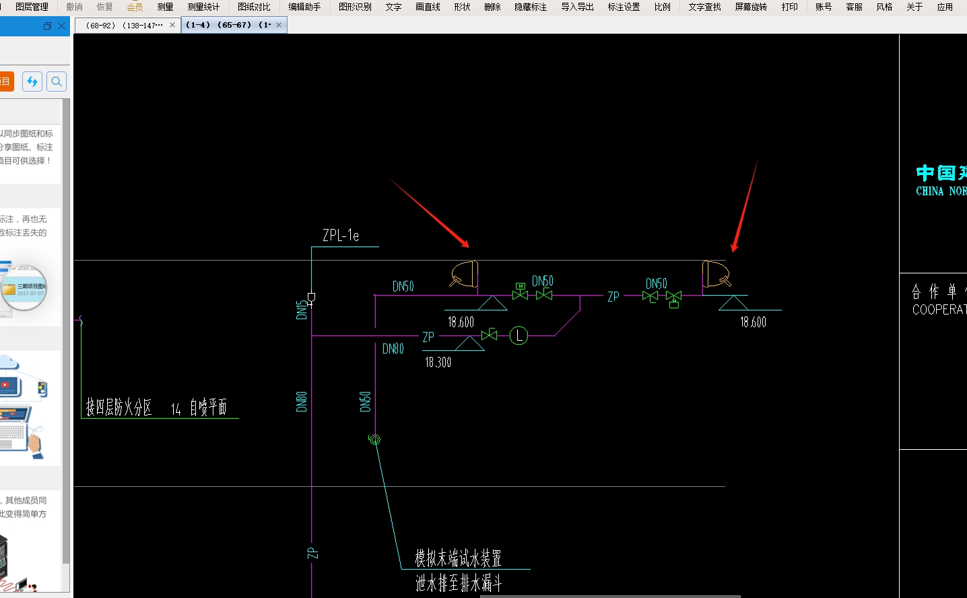Open 客服 customer service
The width and height of the screenshot is (967, 598).
point(854,7)
